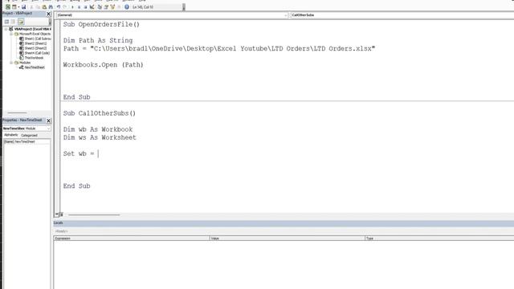Collapse the VBAProject root tree node

(x=6, y=29)
